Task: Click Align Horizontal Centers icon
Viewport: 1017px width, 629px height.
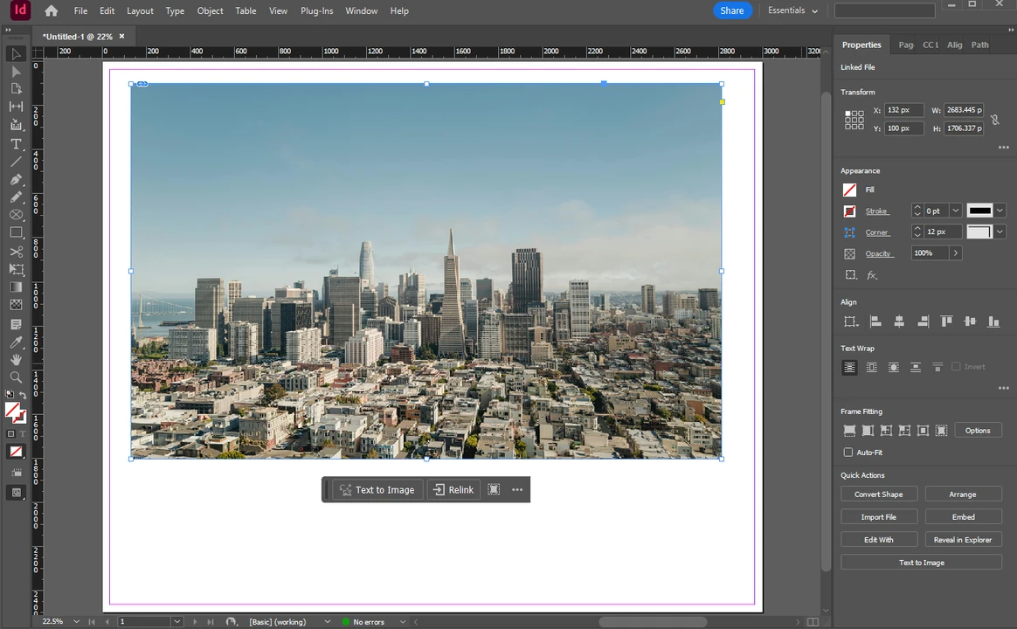Action: point(899,321)
